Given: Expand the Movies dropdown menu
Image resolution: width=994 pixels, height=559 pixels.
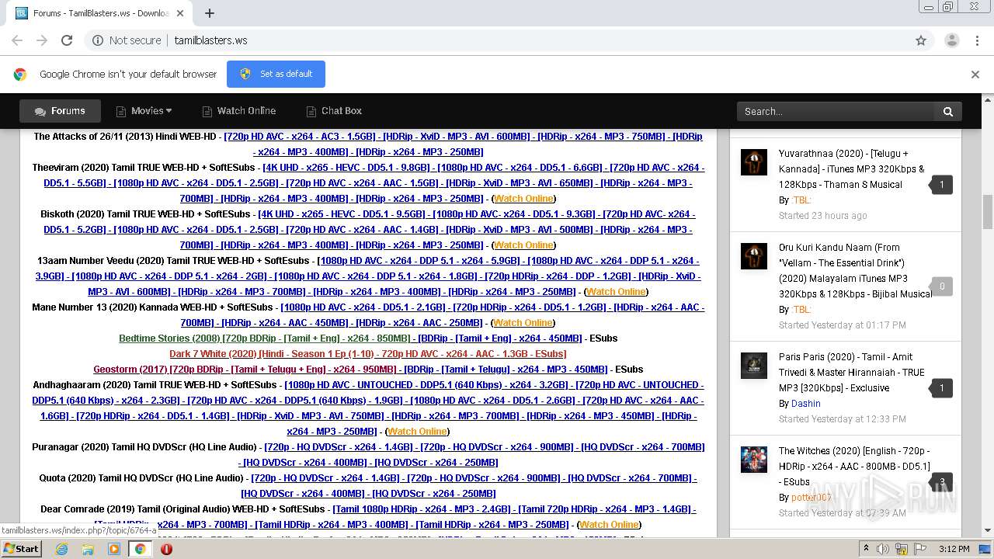Looking at the screenshot, I should tap(144, 111).
